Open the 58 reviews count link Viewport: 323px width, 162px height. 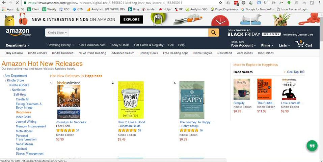tap(139, 130)
